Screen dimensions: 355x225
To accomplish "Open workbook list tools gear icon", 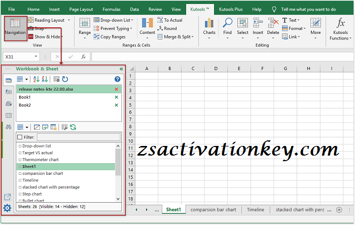I will [x=56, y=79].
